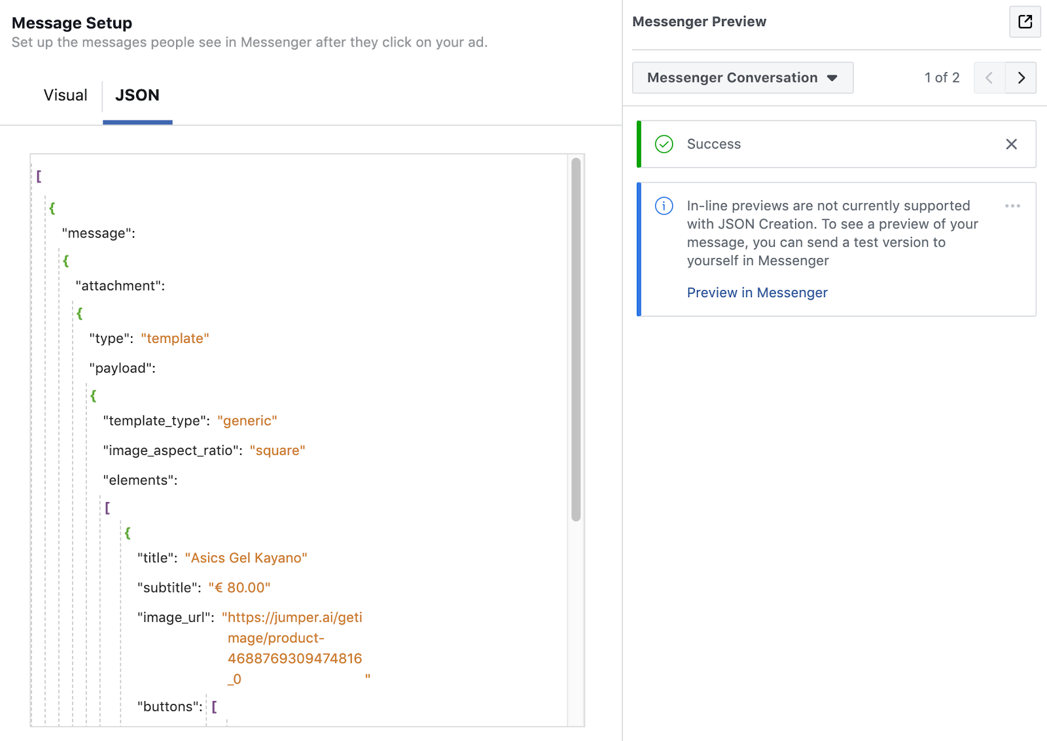Click the opening bracket after "buttons"
Image resolution: width=1047 pixels, height=741 pixels.
click(215, 706)
